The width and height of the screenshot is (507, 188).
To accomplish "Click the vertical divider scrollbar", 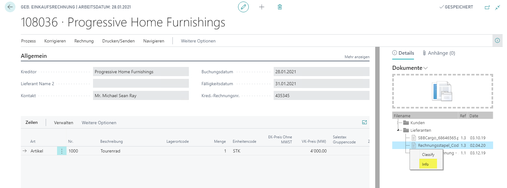I will (377, 117).
